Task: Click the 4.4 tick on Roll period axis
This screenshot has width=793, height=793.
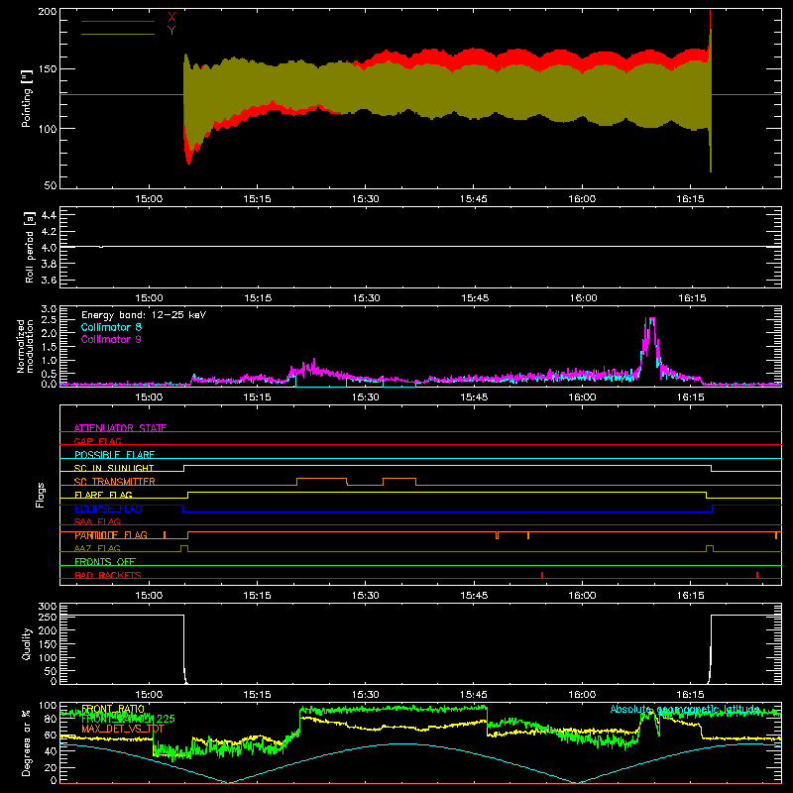Action: click(x=49, y=215)
